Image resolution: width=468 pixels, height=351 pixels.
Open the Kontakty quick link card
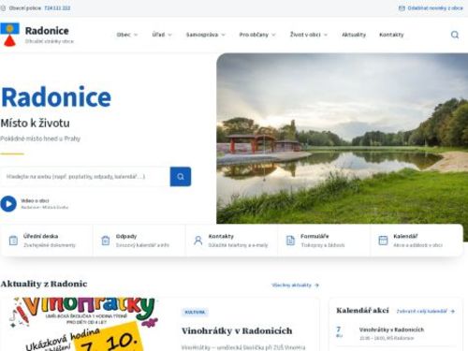coord(231,241)
